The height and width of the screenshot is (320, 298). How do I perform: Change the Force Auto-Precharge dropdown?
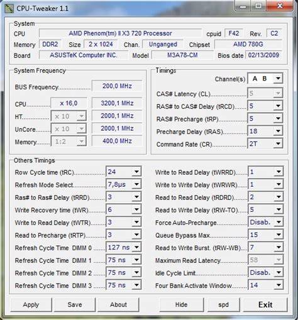point(265,222)
